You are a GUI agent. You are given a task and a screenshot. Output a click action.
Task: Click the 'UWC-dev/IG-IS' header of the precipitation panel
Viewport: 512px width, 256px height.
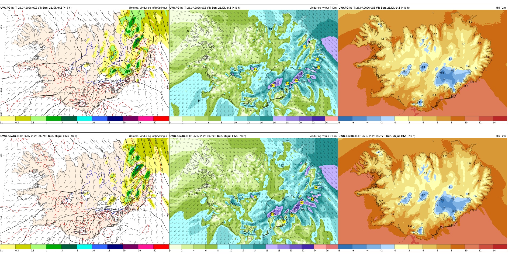click(10, 136)
